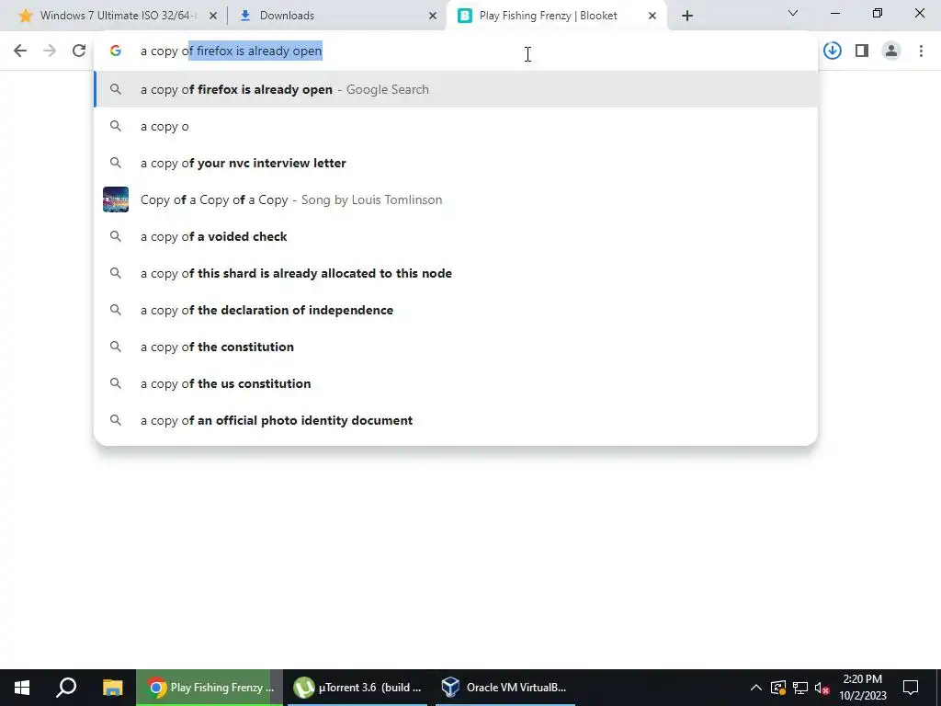Click the forward navigation arrow
Image resolution: width=941 pixels, height=706 pixels.
[x=50, y=51]
